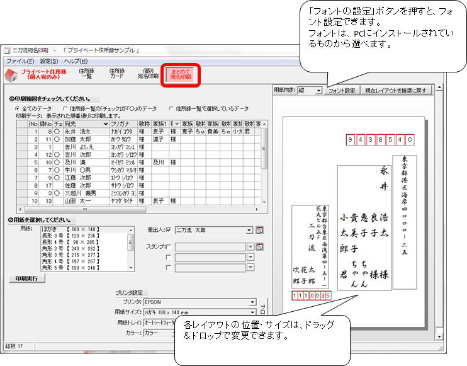
Task: Choose the checked ○ data radio option
Action: 65,109
